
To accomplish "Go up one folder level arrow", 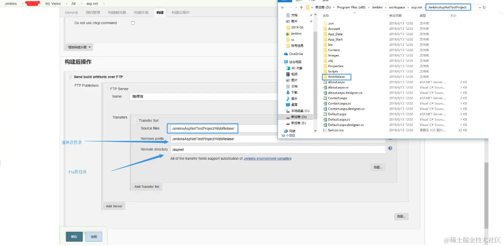I will [301, 7].
